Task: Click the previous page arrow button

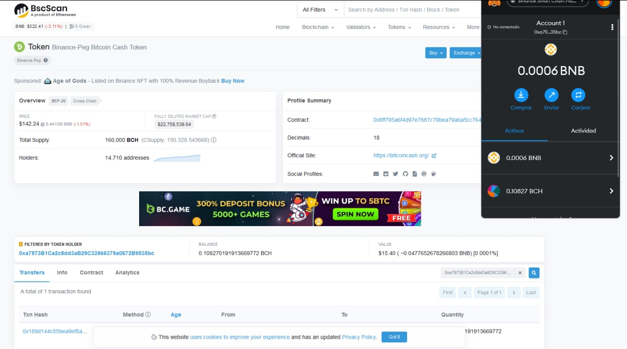Action: [x=465, y=293]
